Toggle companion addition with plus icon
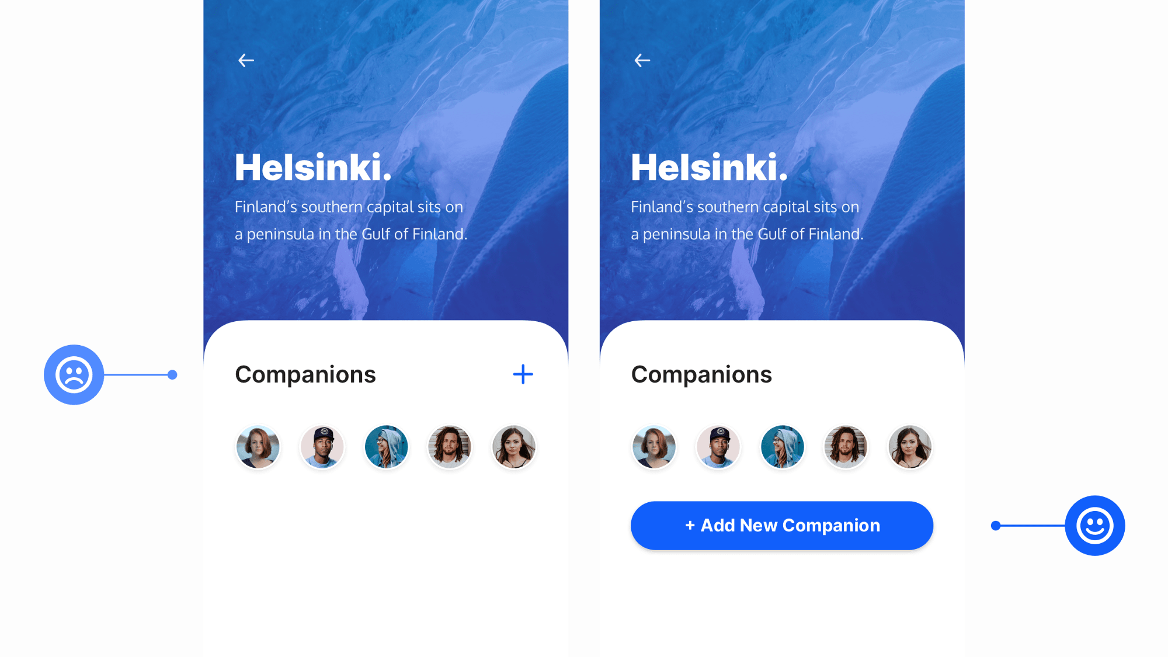 (x=522, y=374)
